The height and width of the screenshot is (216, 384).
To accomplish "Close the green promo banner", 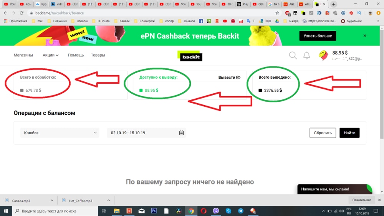I will [365, 36].
